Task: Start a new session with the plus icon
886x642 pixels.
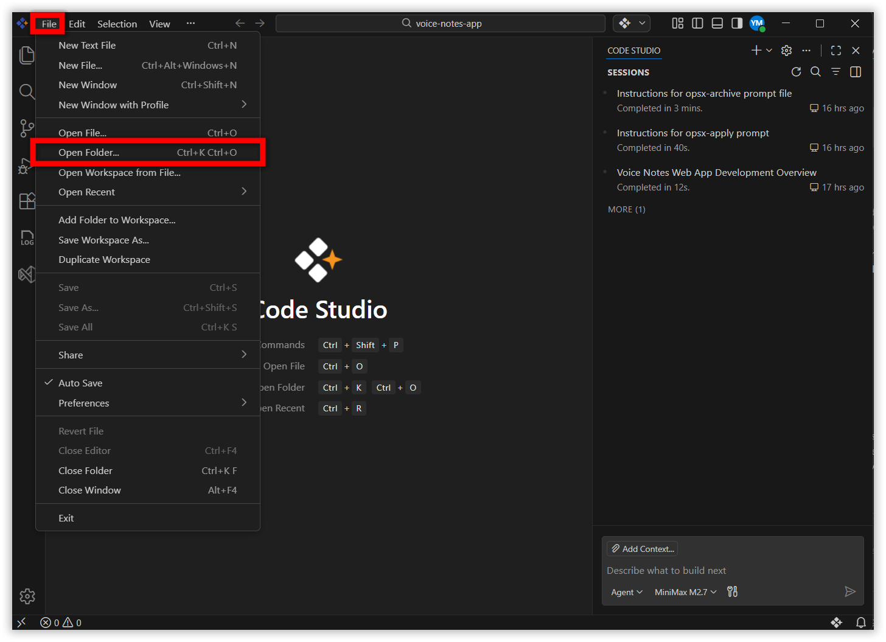Action: click(x=756, y=51)
